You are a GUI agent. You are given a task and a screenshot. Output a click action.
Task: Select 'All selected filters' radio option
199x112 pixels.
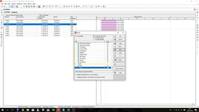pos(94,38)
